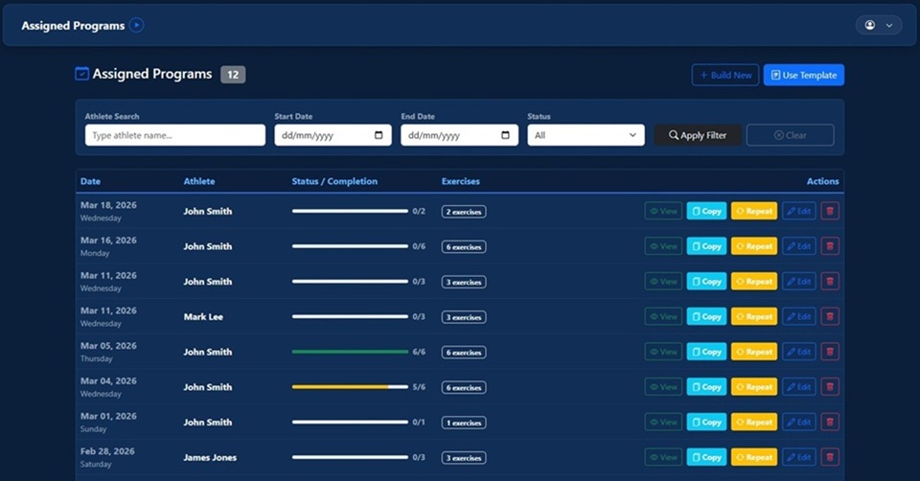
Task: Copy the Mar 11 John Smith program
Action: pos(706,282)
